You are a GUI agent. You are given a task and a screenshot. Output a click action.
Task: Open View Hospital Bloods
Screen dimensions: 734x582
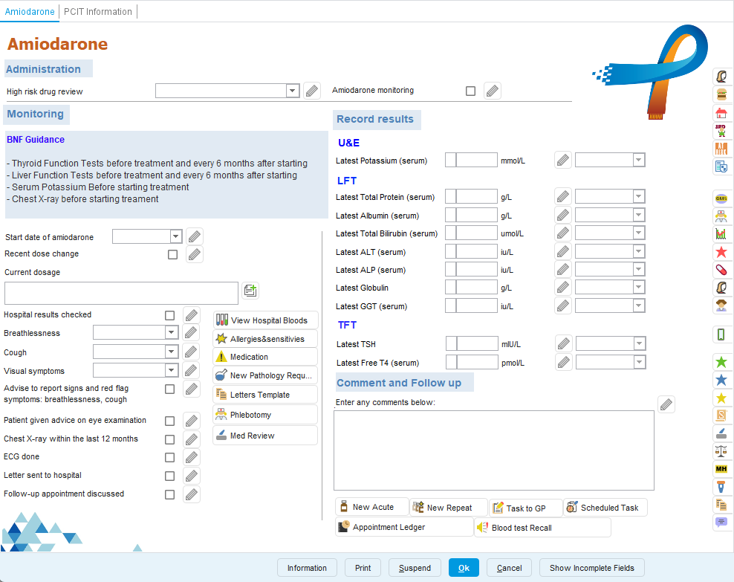(x=266, y=320)
